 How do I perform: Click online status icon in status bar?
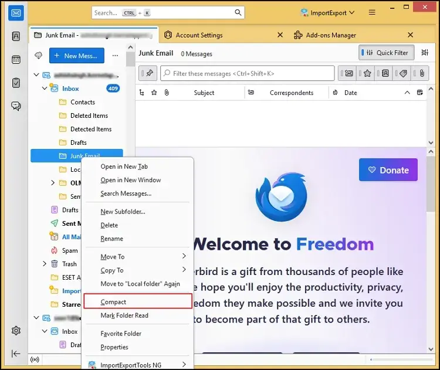pos(35,359)
